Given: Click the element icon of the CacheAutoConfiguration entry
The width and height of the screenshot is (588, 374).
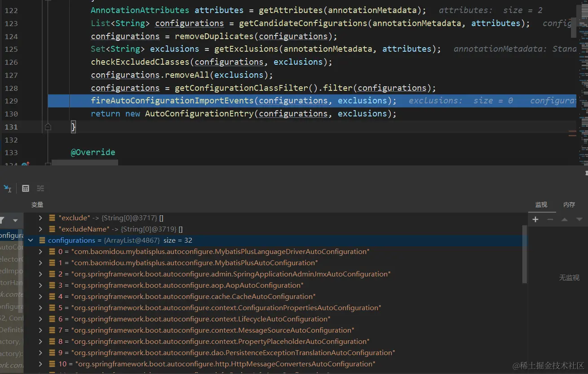Looking at the screenshot, I should point(52,297).
